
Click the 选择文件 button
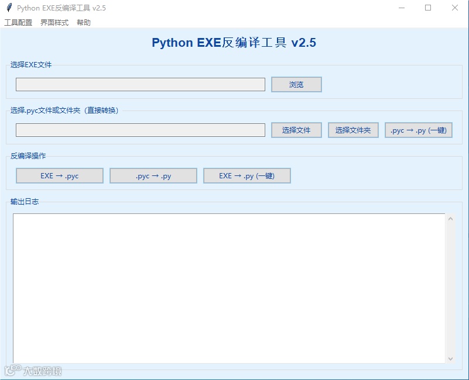click(x=296, y=130)
